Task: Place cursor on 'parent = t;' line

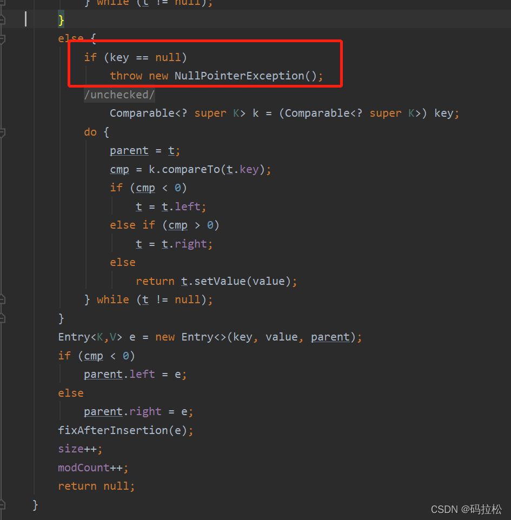Action: point(145,151)
